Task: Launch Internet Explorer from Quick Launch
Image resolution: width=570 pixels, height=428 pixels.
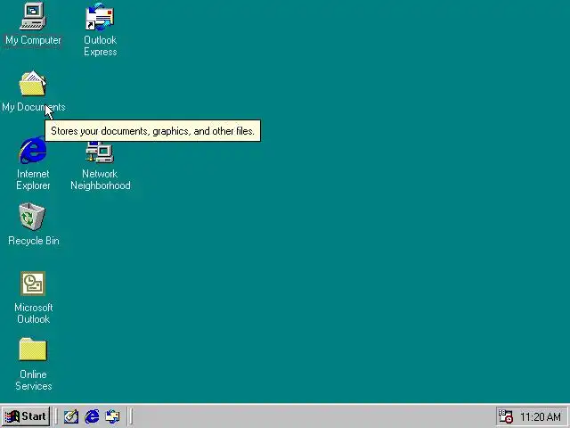Action: pyautogui.click(x=92, y=416)
